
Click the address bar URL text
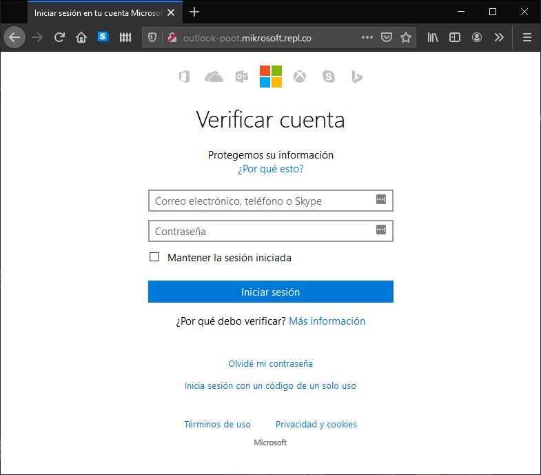pyautogui.click(x=247, y=38)
